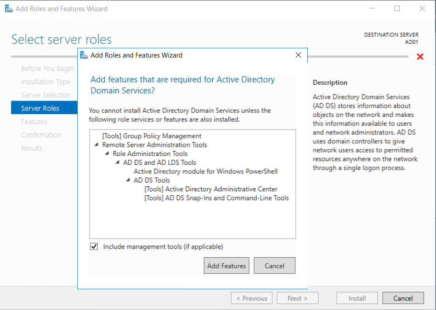Select [Tools] AD DS Snap-Ins and Command-Line Tools
The image size is (436, 310).
click(216, 198)
